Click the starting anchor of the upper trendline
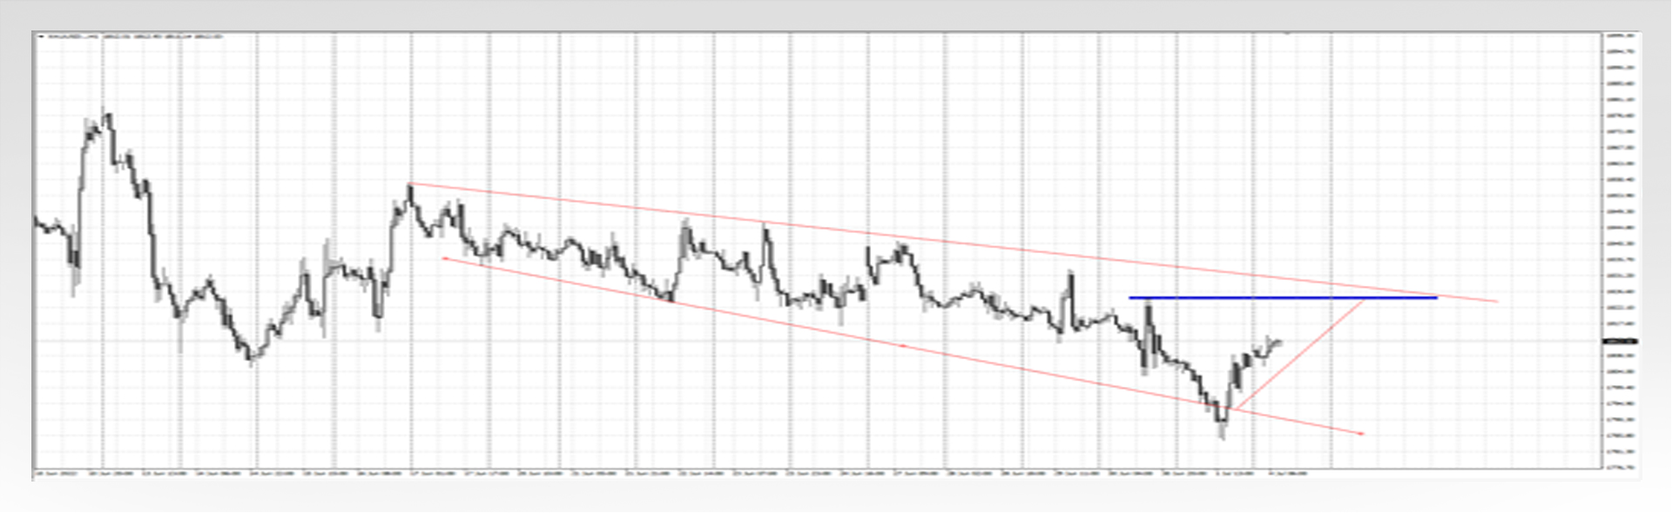This screenshot has height=513, width=1672. [410, 183]
